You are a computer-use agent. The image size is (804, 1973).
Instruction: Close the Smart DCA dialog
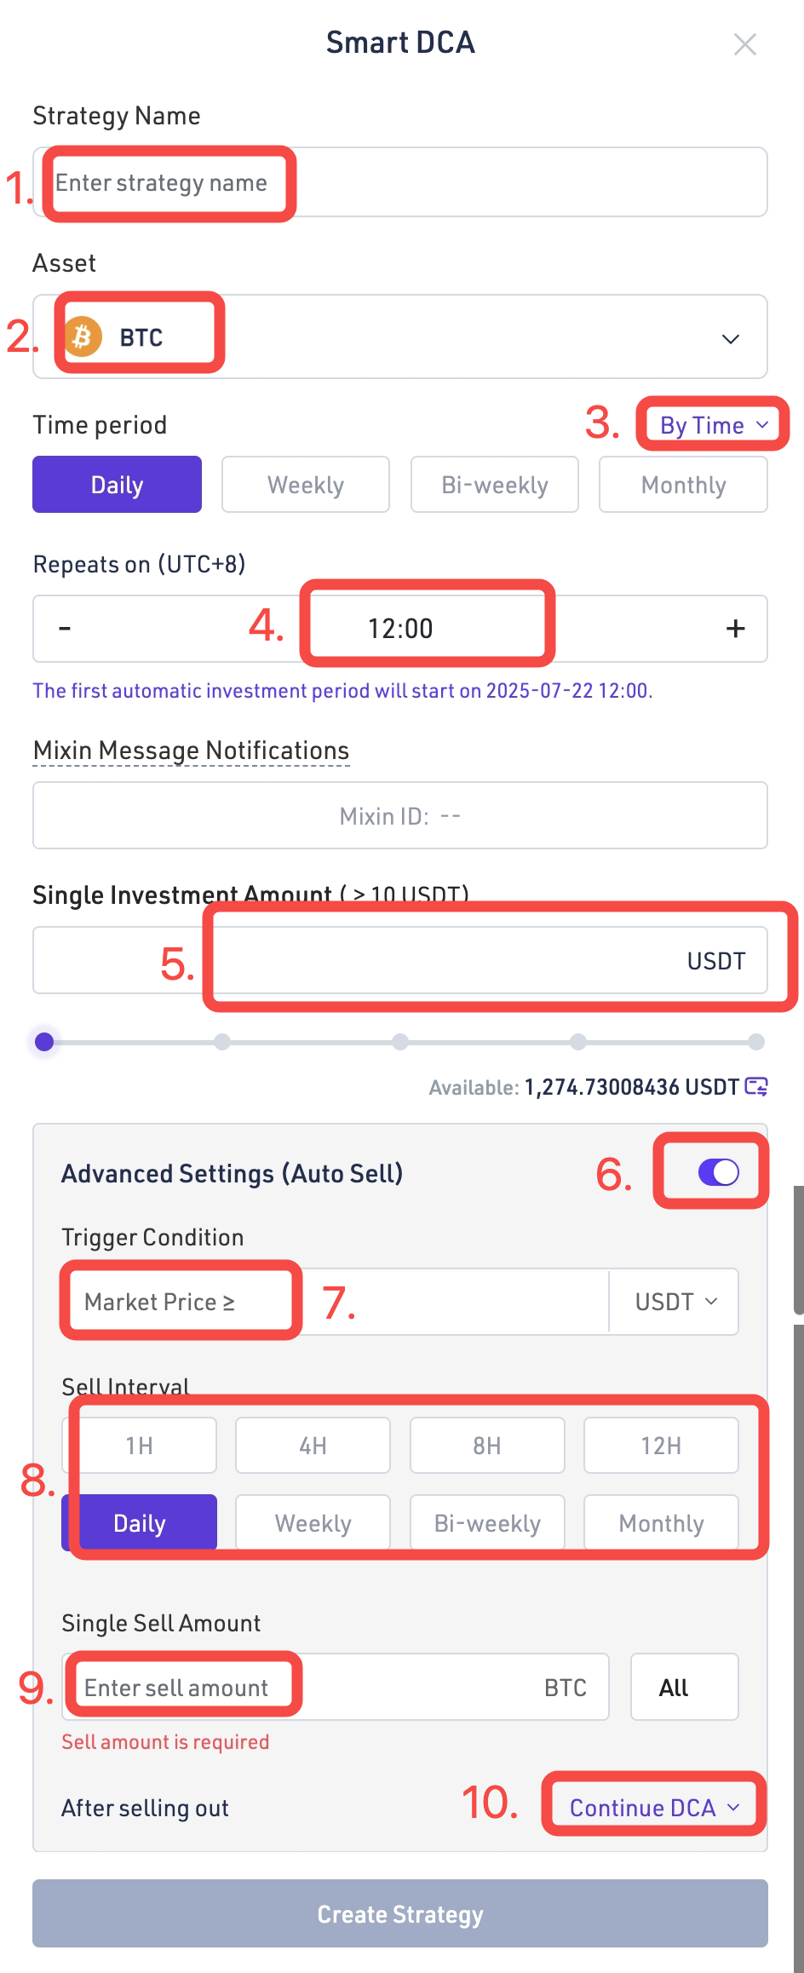click(x=744, y=44)
